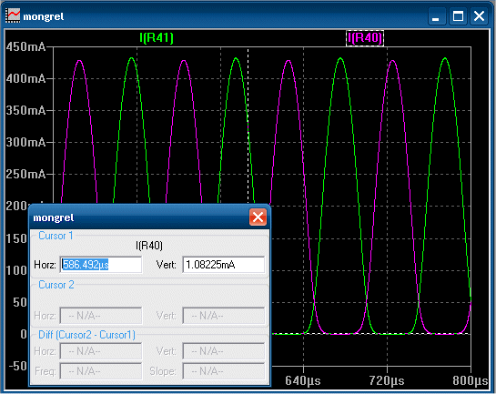Viewport: 496px width, 394px height.
Task: Click the white dashed vertical cursor line
Action: pyautogui.click(x=248, y=126)
